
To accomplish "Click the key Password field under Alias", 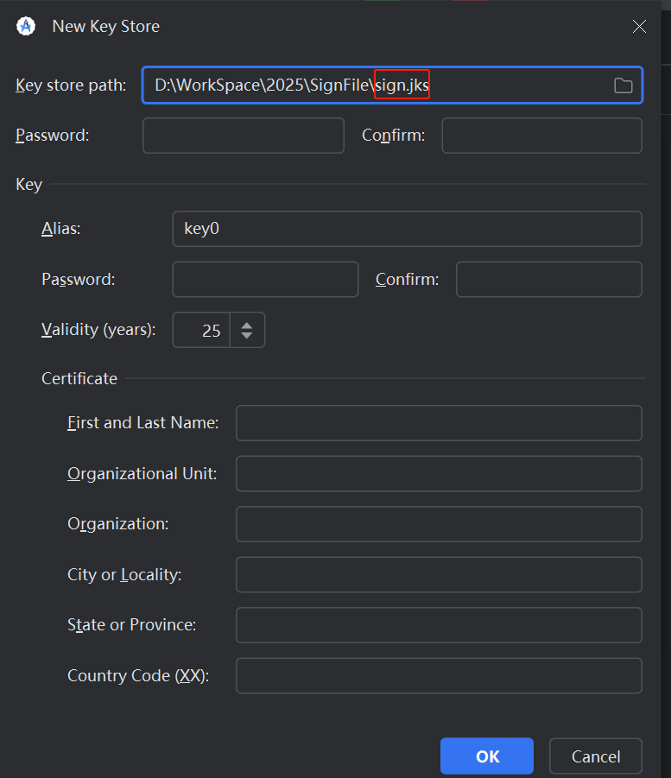I will (265, 280).
